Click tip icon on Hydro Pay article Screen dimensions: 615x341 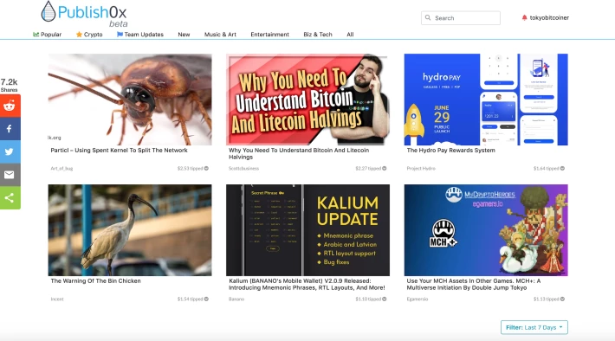pyautogui.click(x=562, y=168)
